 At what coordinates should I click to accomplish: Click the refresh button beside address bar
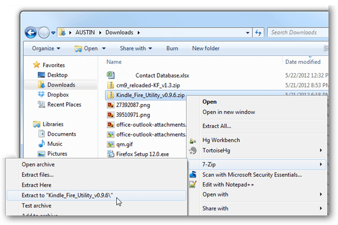[x=258, y=33]
